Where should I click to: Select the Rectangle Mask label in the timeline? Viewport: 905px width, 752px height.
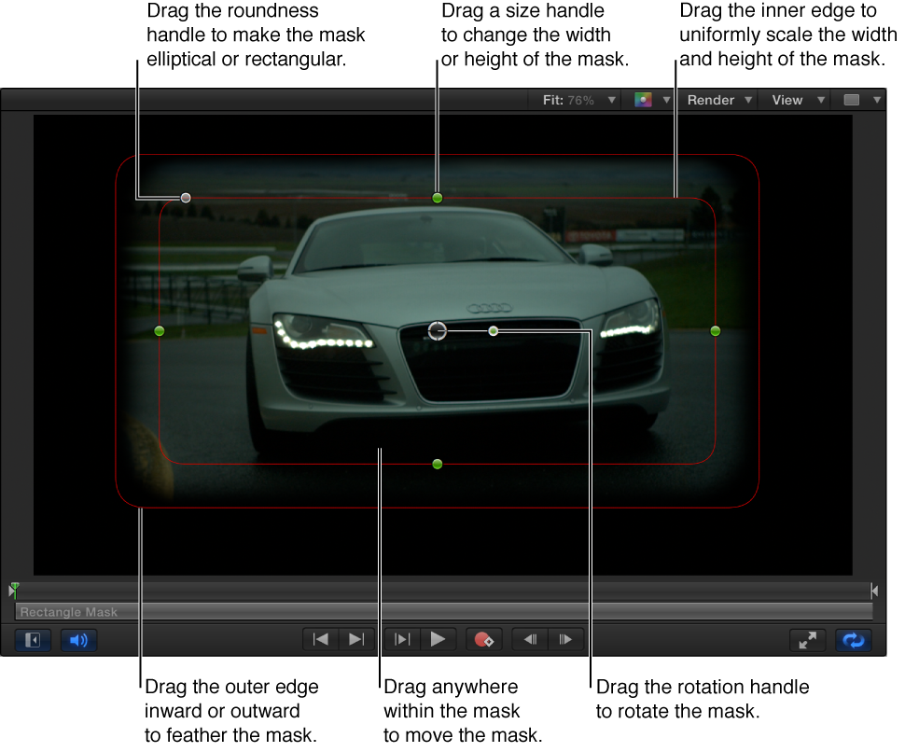pos(71,612)
